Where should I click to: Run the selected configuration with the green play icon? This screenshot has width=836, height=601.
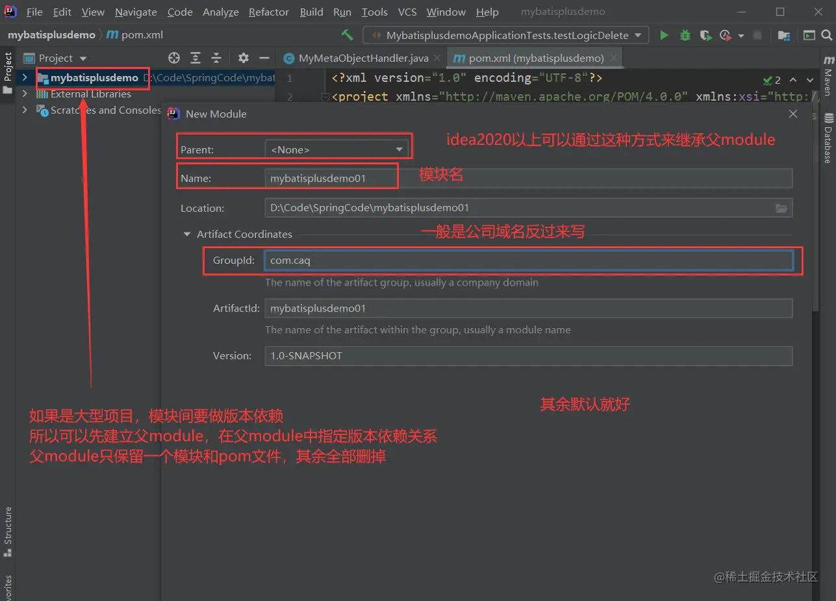664,35
